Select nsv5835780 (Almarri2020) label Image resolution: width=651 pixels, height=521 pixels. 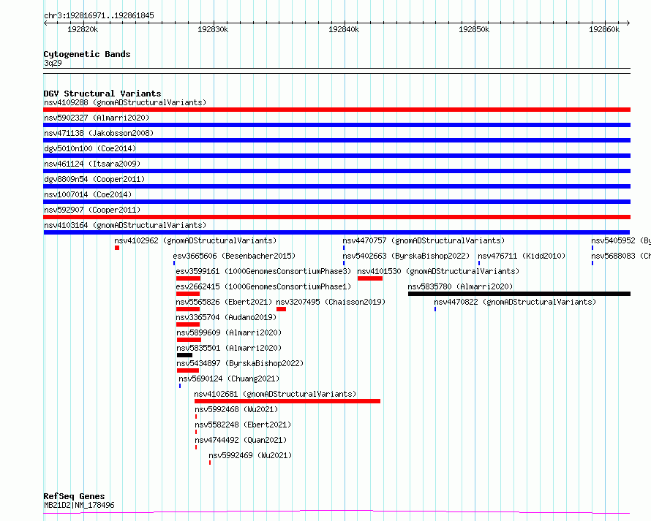click(x=460, y=286)
